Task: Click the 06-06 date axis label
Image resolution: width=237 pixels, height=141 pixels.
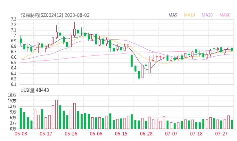Action: [96, 134]
